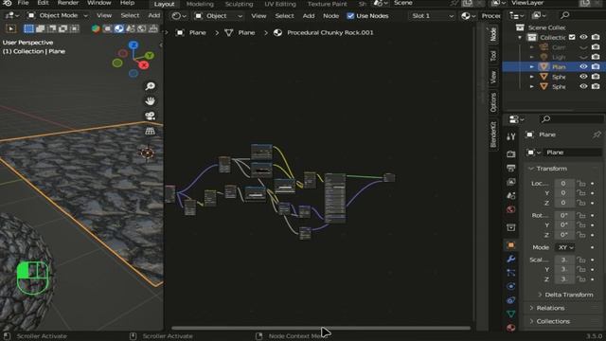Screen dimensions: 606x341
Task: Switch to the Sculpting workspace tab
Action: [239, 4]
